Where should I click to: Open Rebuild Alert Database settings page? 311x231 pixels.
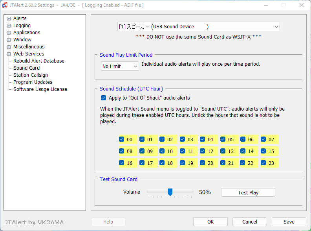pyautogui.click(x=38, y=61)
